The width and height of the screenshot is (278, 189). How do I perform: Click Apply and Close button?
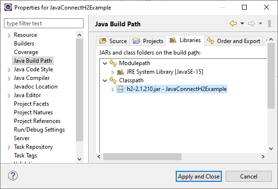click(199, 176)
